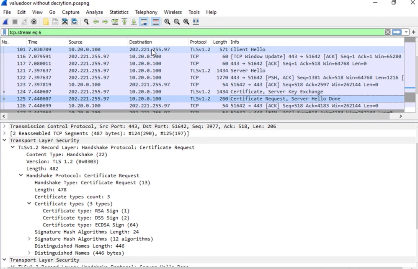This screenshot has height=269, width=418.
Task: Jump to the last packet
Action: 134,22
